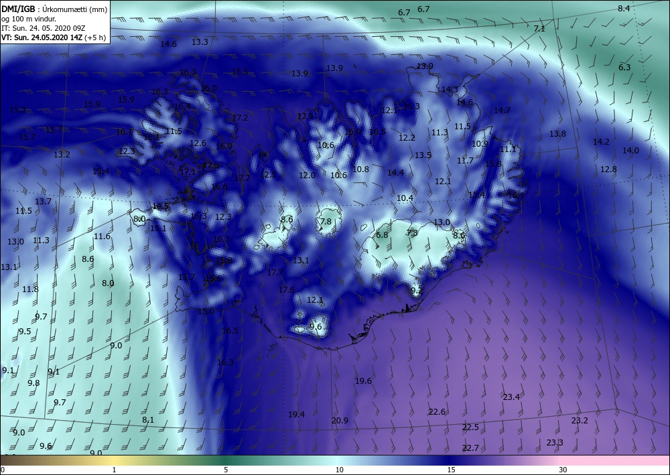Click the map value 17.9

tap(305, 116)
